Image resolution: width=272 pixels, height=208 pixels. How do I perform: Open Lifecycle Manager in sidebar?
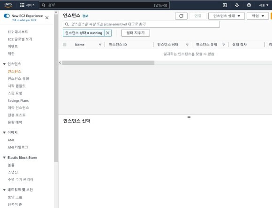(20, 179)
